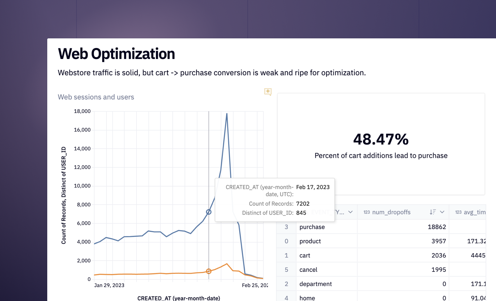Click the 123 number type icon beside avg_tim
Viewport: 496px width, 301px height.
pyautogui.click(x=458, y=212)
